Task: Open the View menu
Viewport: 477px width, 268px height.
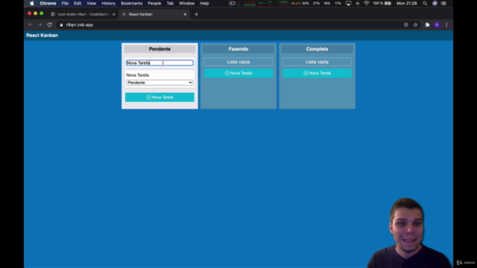Action: click(x=91, y=3)
